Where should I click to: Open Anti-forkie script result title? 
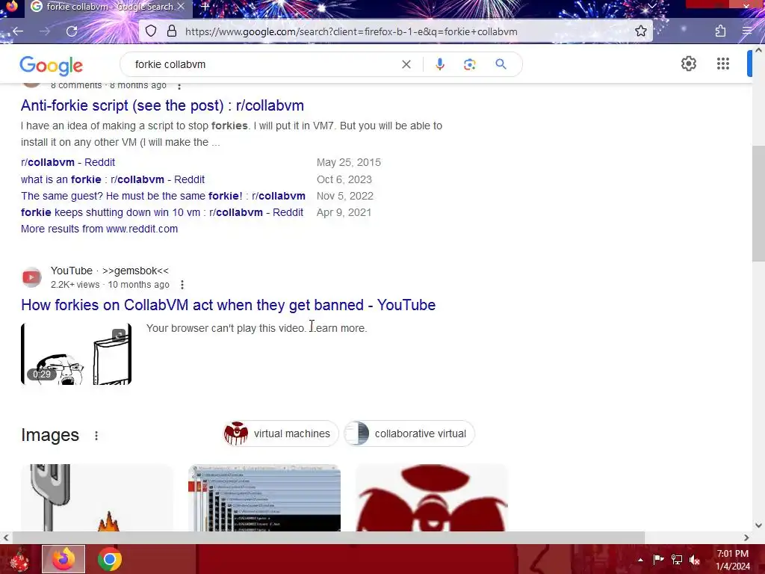(162, 105)
